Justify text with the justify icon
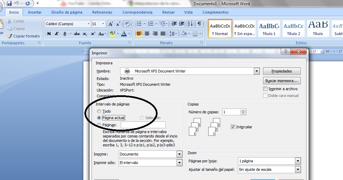The width and height of the screenshot is (343, 180). click(163, 34)
